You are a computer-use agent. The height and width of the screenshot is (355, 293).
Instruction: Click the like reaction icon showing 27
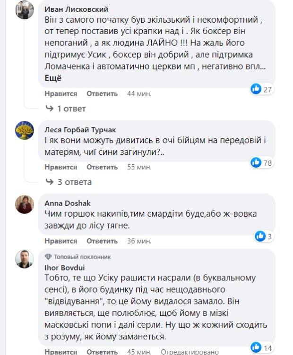[256, 89]
